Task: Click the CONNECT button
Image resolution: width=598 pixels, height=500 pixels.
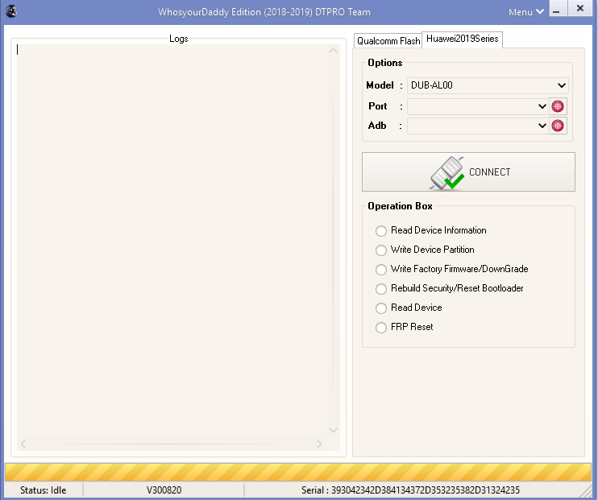Action: pyautogui.click(x=468, y=171)
